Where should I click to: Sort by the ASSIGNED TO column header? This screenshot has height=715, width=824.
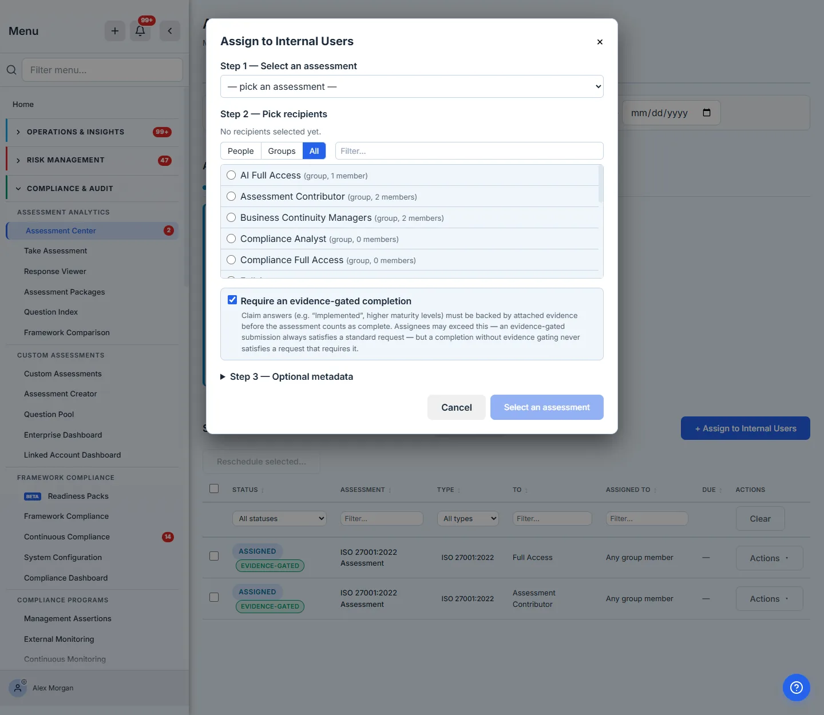pyautogui.click(x=631, y=490)
